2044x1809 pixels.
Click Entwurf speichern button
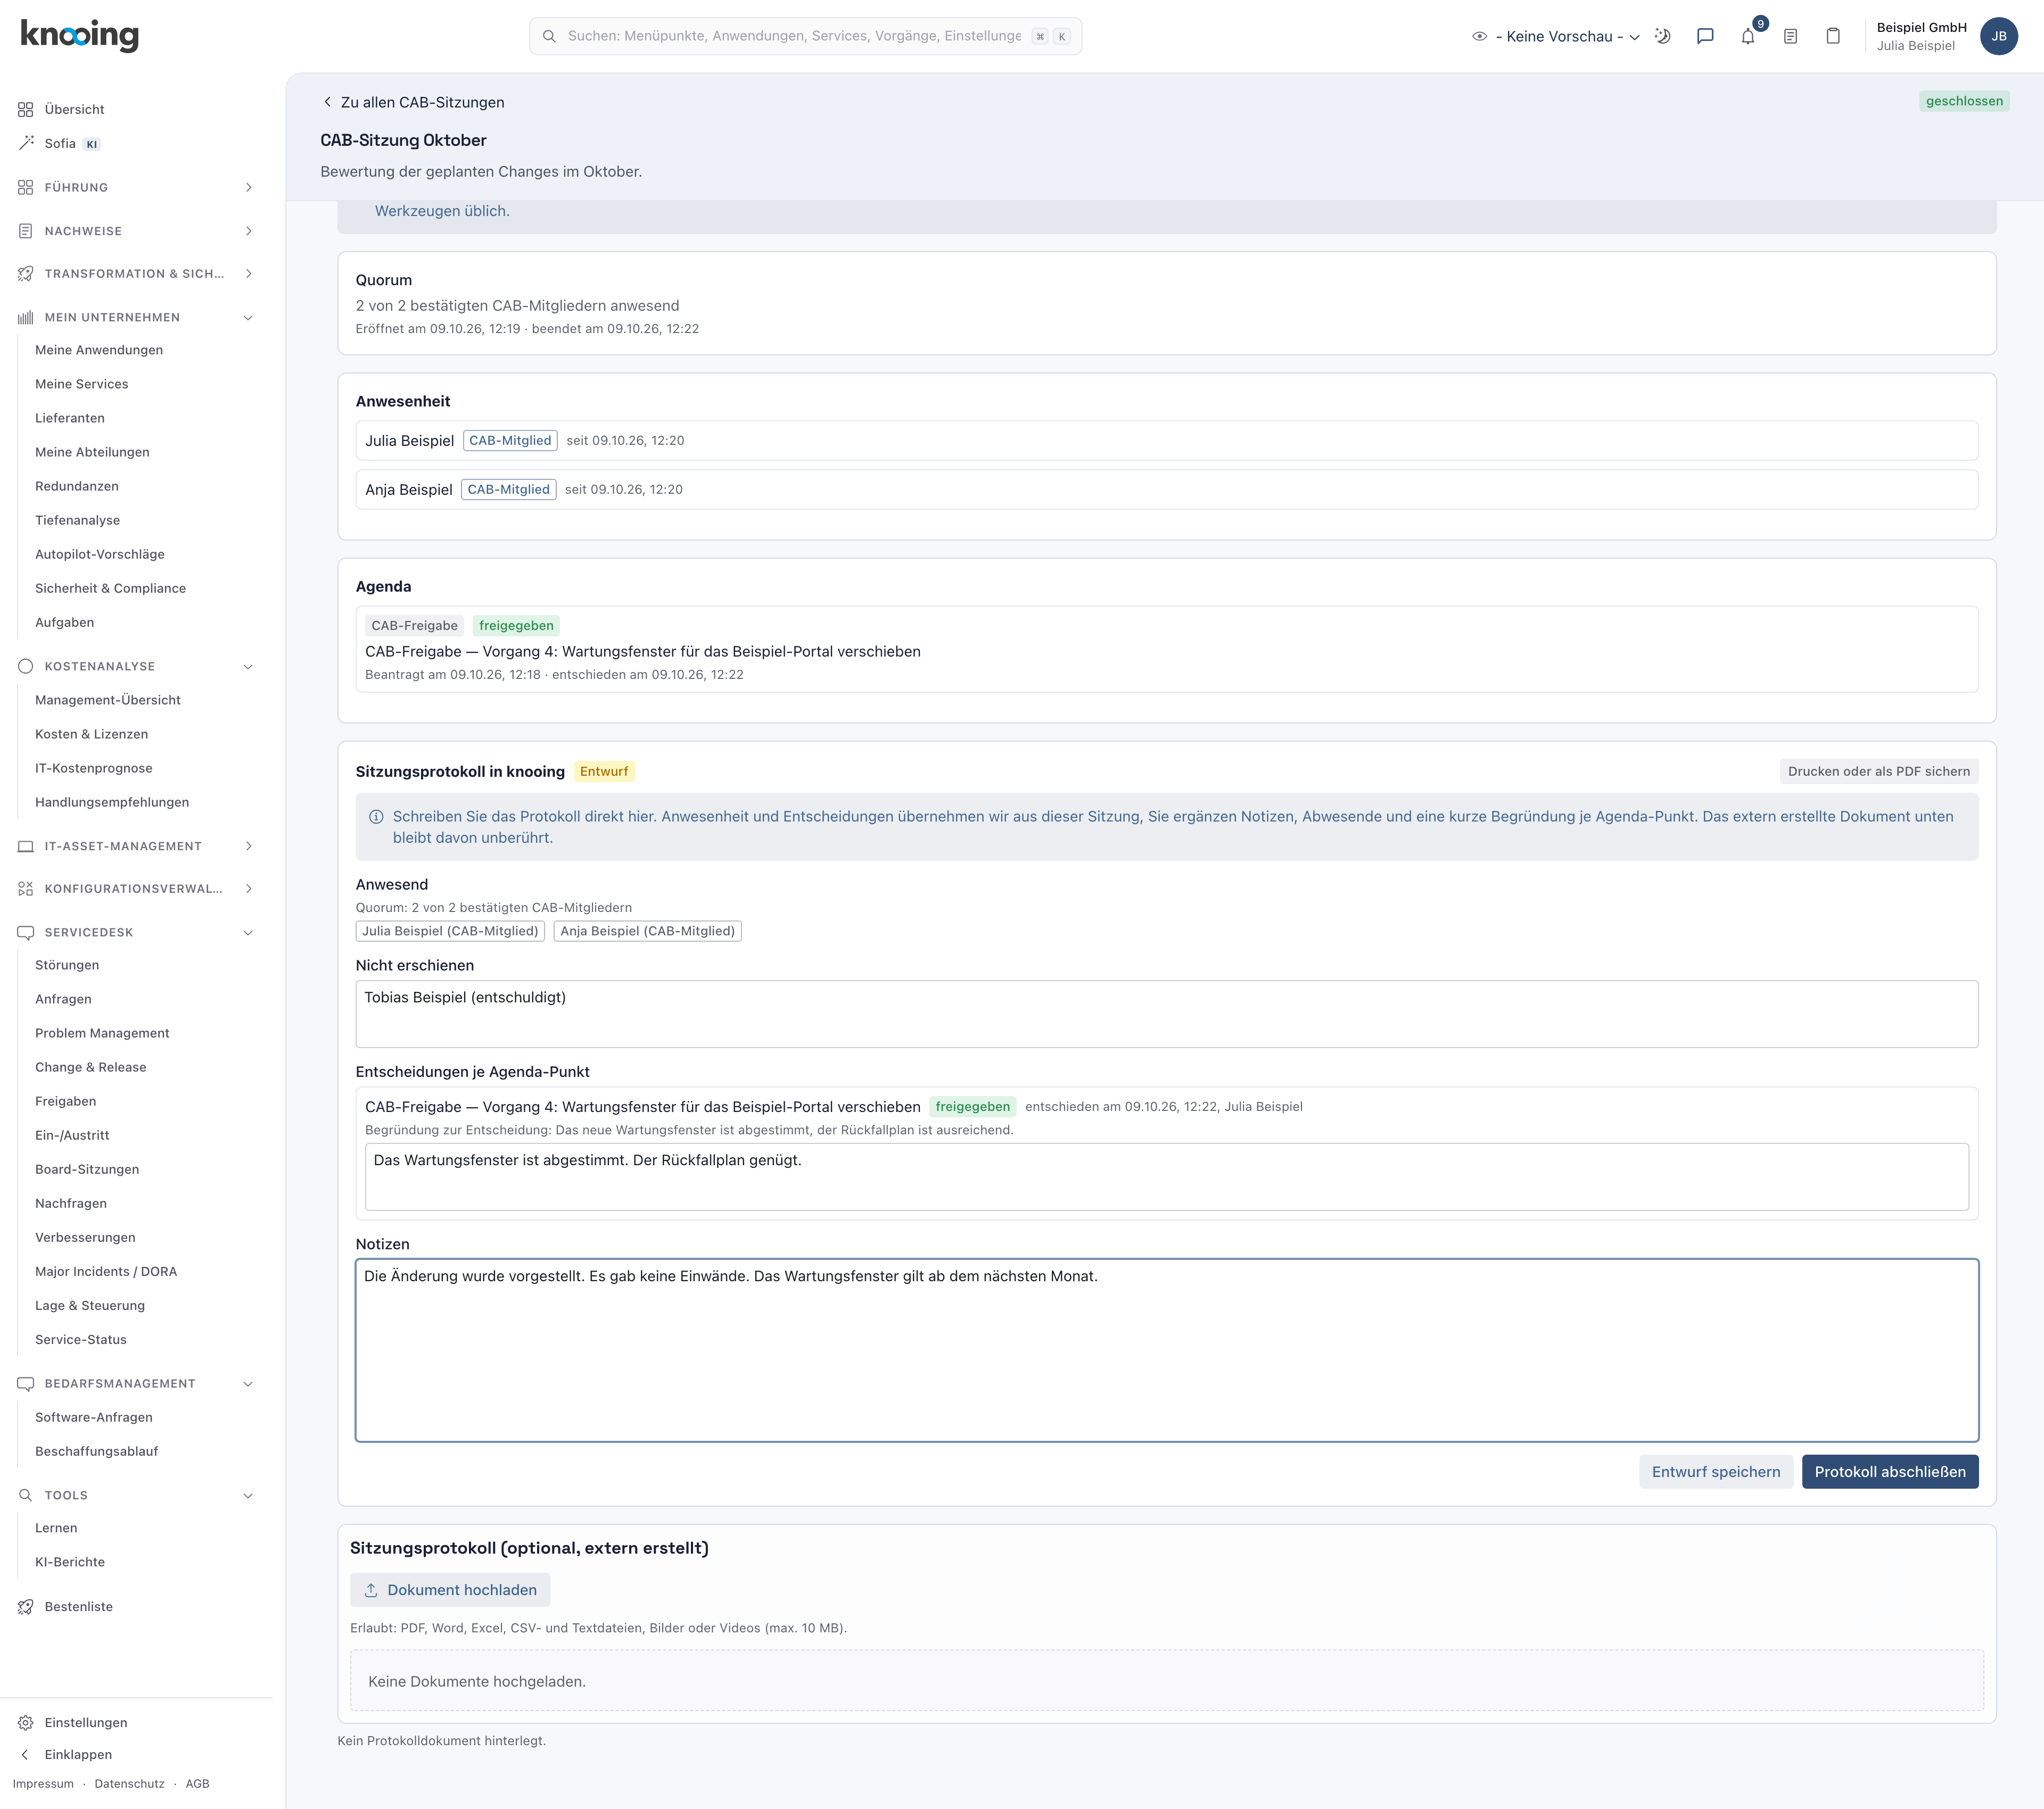click(x=1716, y=1471)
